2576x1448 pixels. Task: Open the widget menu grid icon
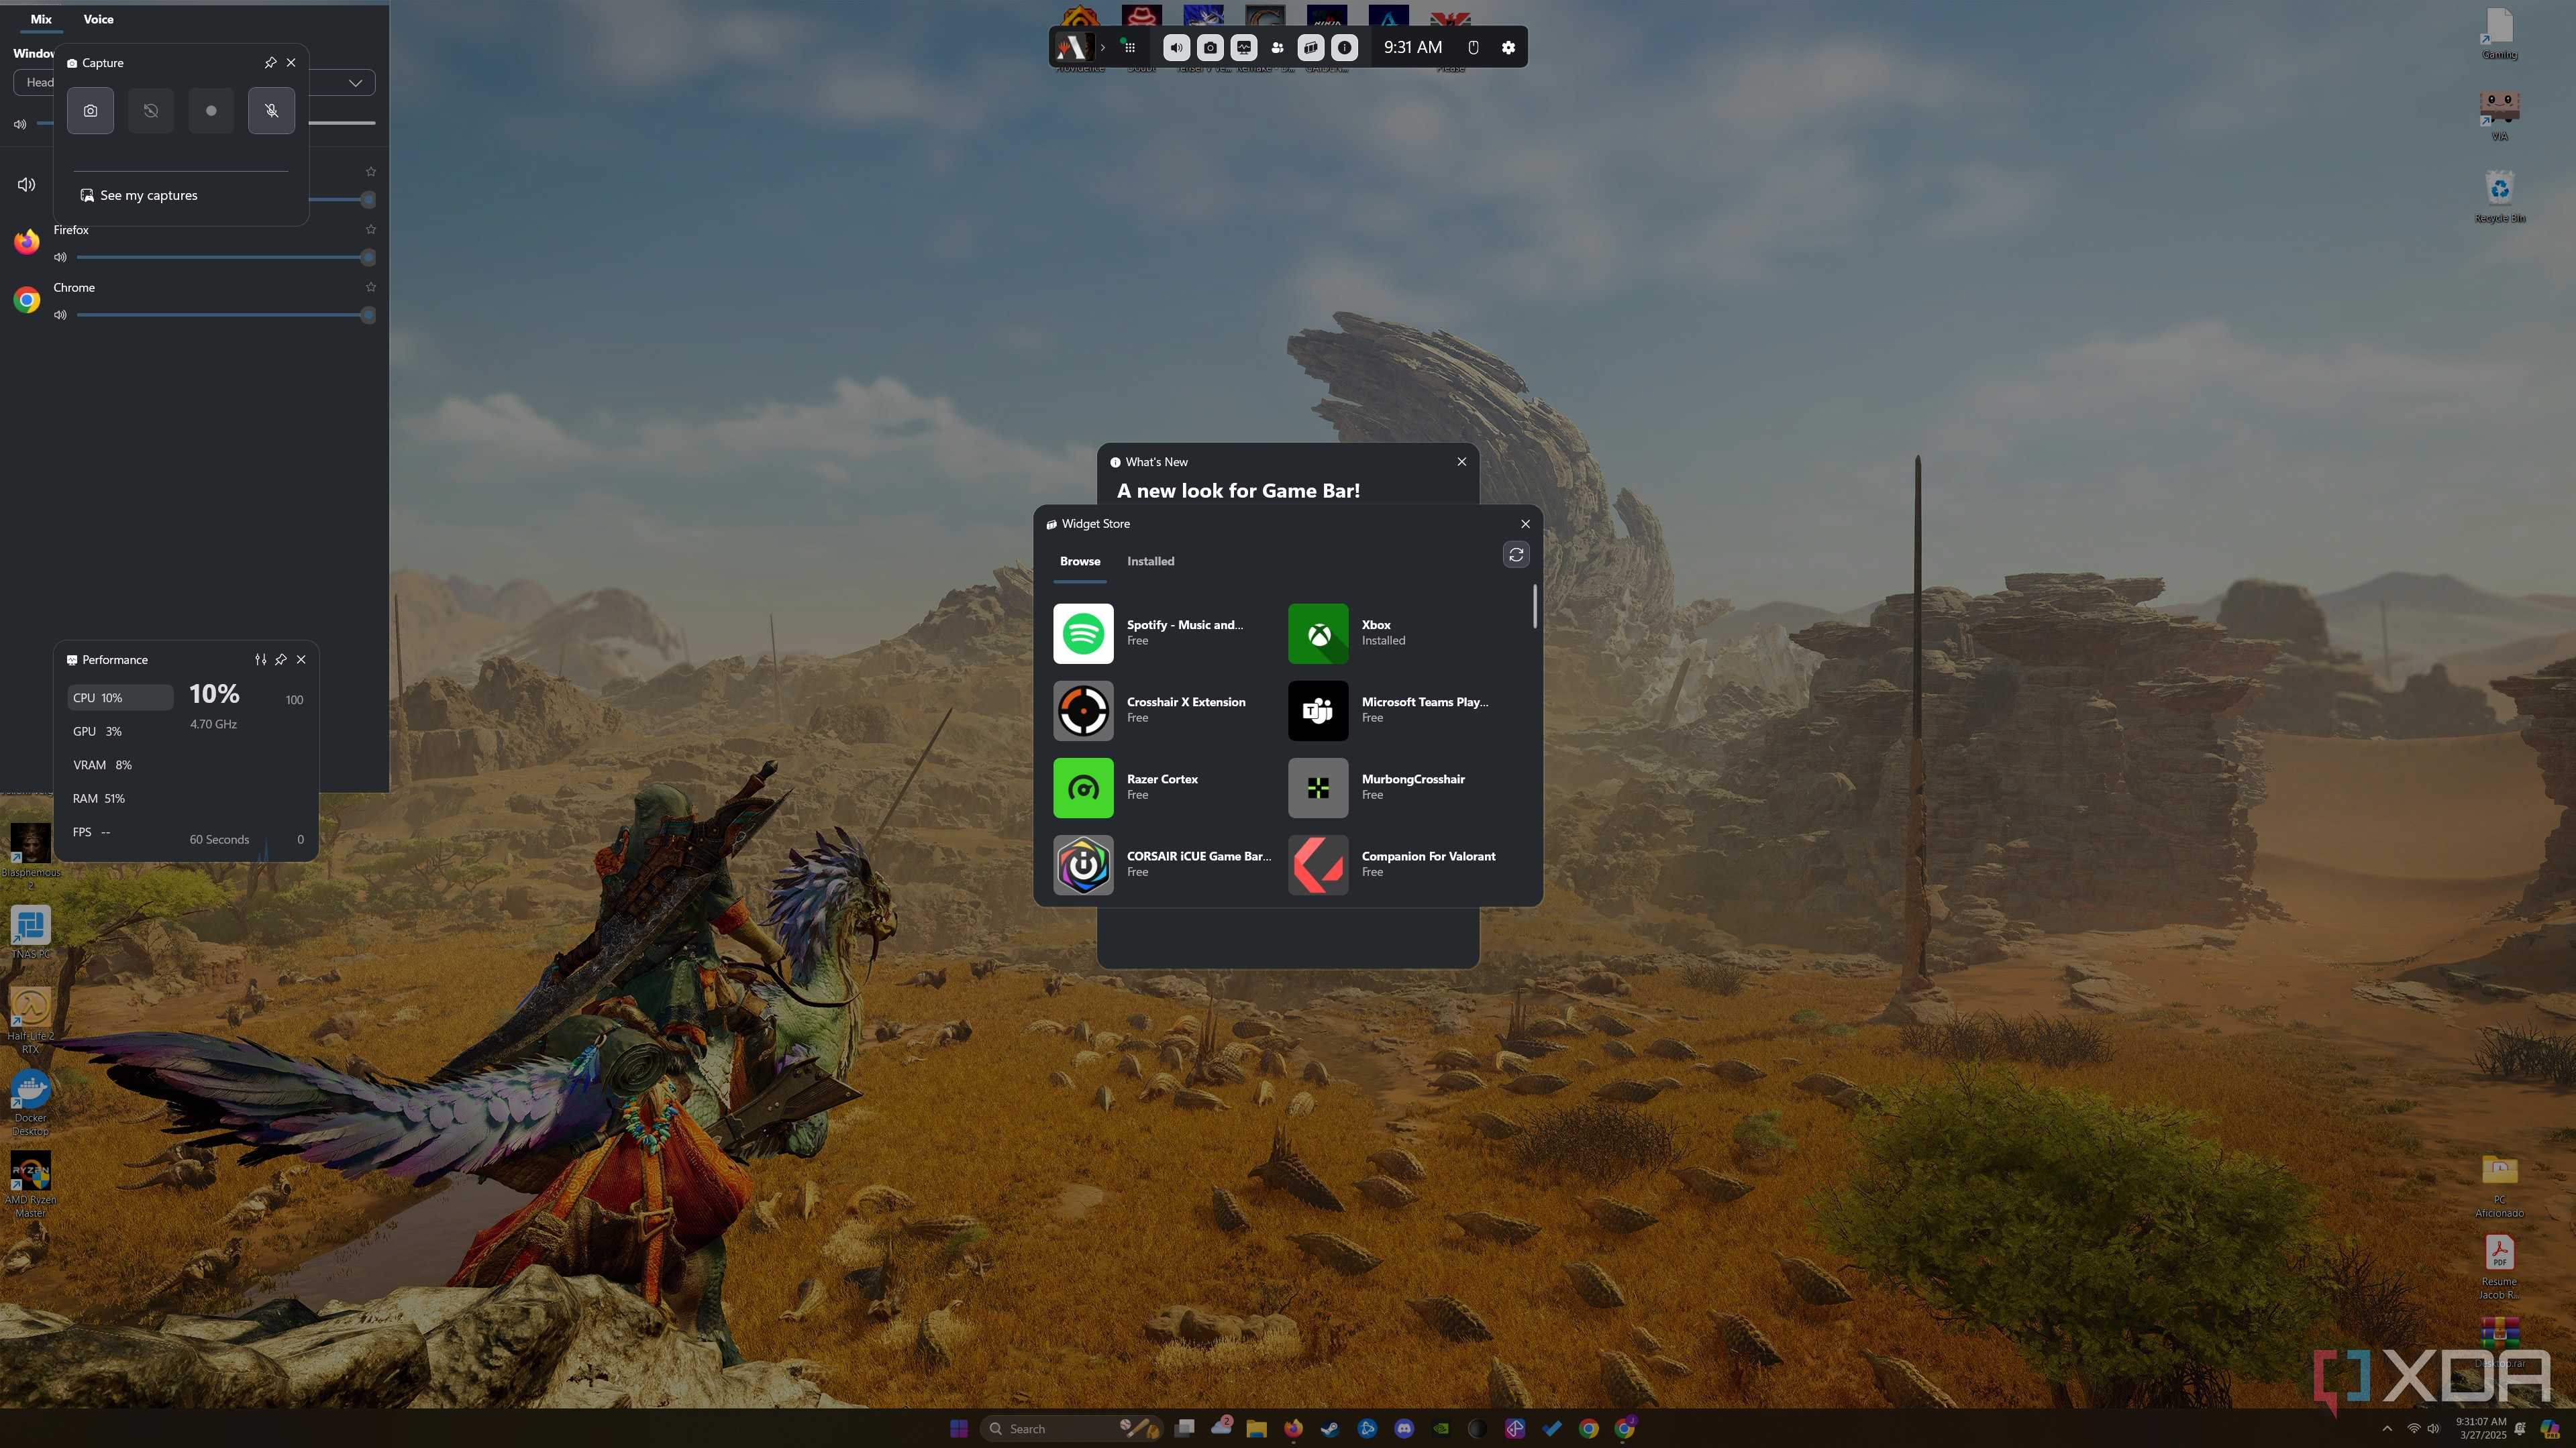coord(1129,47)
